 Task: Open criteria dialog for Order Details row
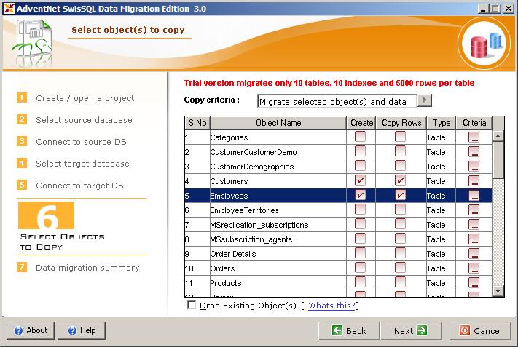click(x=474, y=254)
